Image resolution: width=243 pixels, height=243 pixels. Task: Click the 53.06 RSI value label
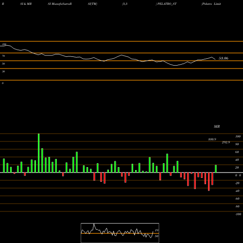224,58
